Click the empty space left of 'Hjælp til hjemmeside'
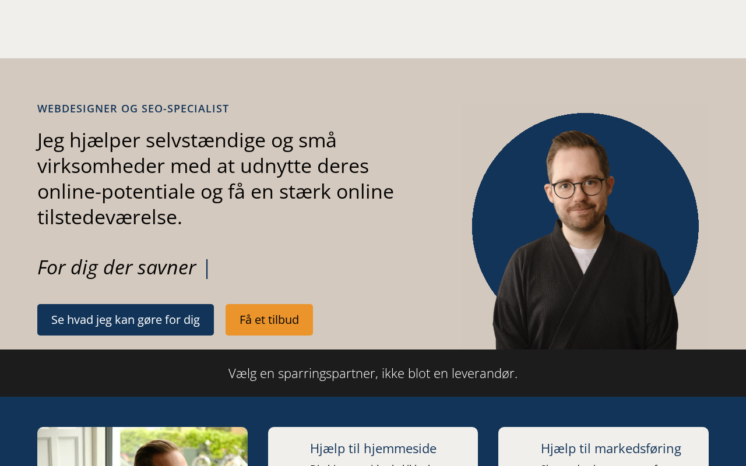 click(289, 449)
